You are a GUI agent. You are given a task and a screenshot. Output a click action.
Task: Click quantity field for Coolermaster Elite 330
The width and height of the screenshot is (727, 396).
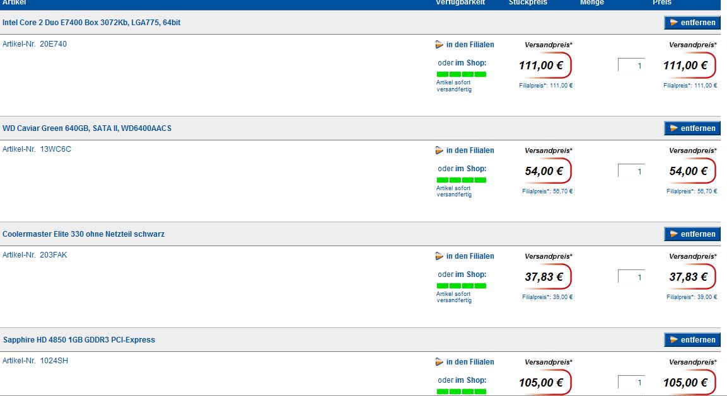[631, 277]
